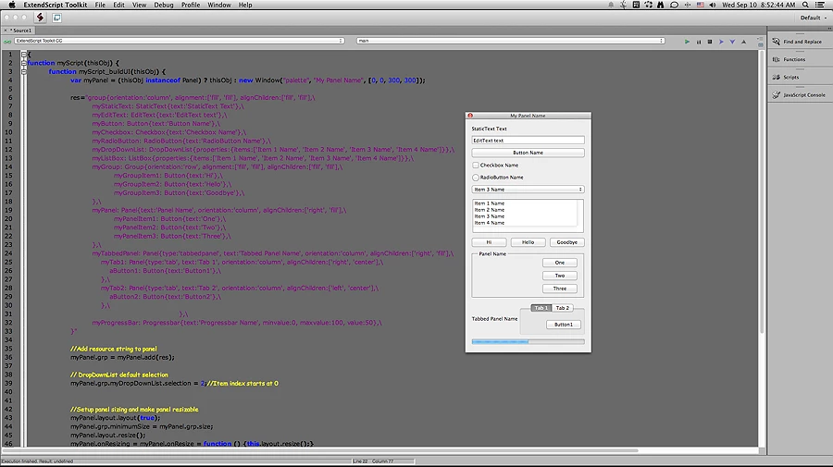
Task: Click the blue progress bar in My Panel
Action: pos(528,342)
